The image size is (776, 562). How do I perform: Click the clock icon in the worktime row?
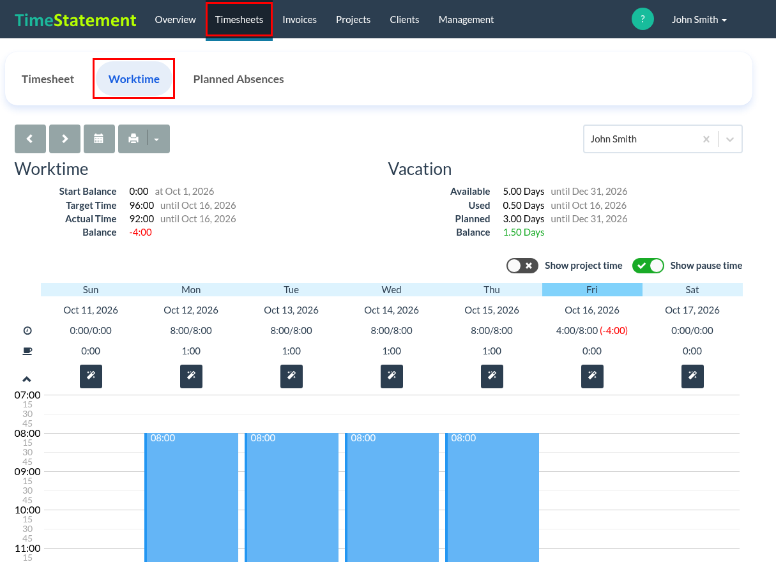(27, 331)
